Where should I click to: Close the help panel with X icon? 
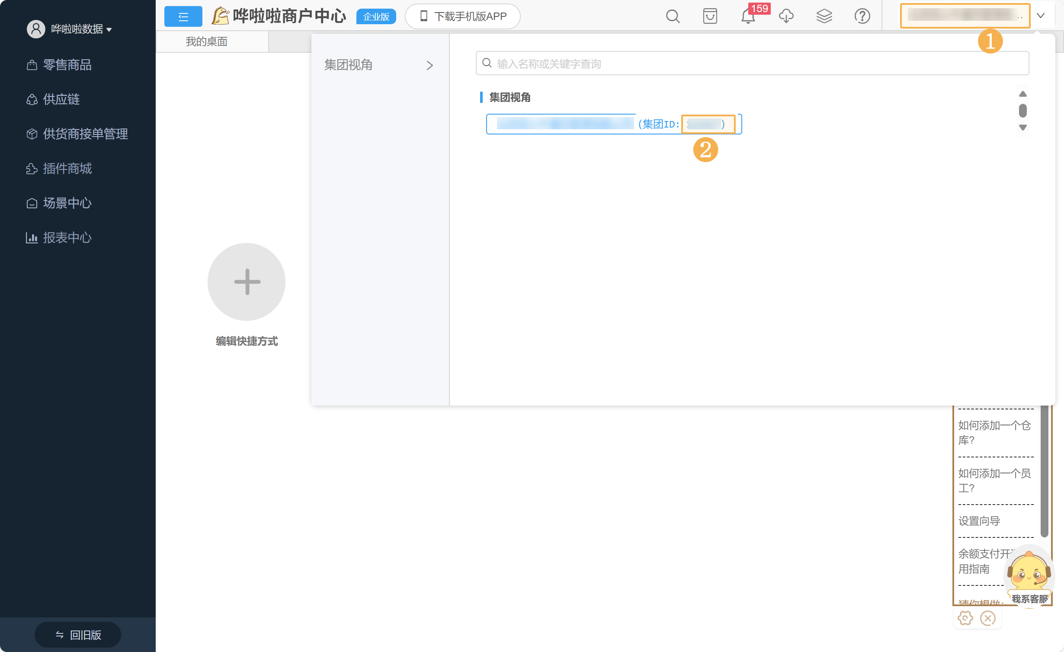(988, 618)
